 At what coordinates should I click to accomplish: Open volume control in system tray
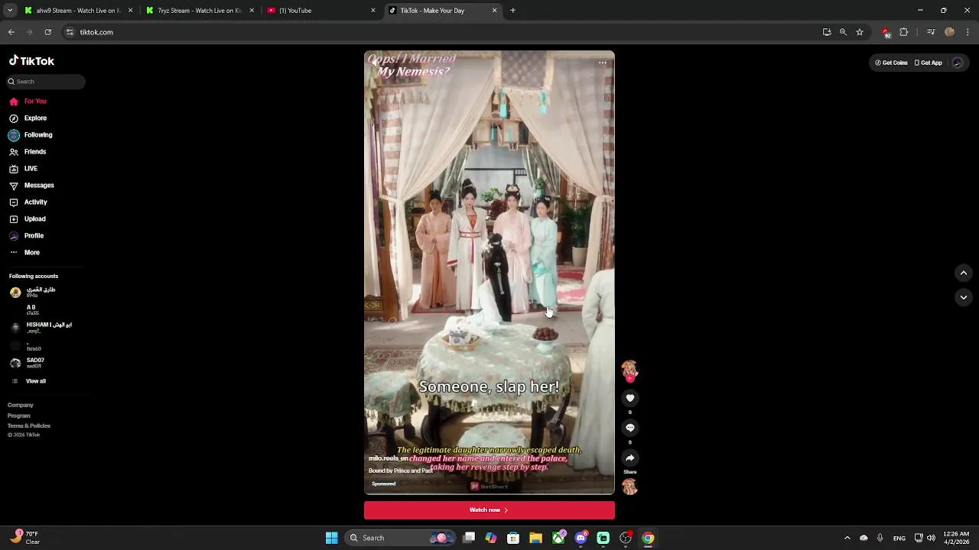(931, 538)
